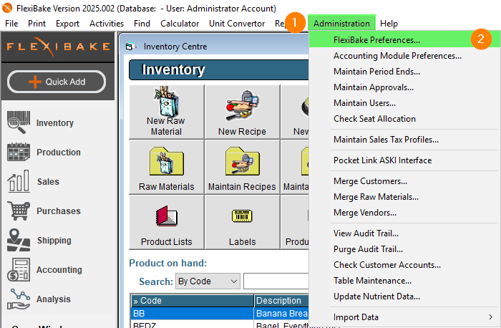Open the Help menu

(389, 24)
